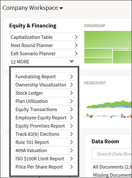The image size is (132, 178).
Task: Click the arrow beside Equity Transactions
Action: click(71, 109)
